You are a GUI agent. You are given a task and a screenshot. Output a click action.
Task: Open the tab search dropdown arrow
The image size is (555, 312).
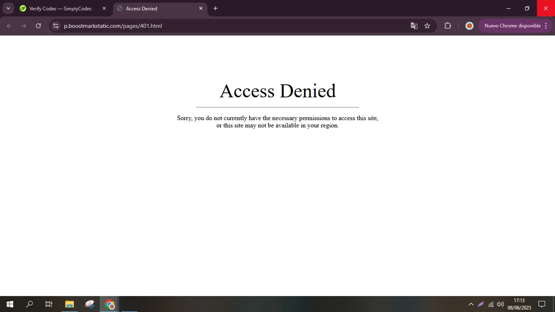[8, 9]
